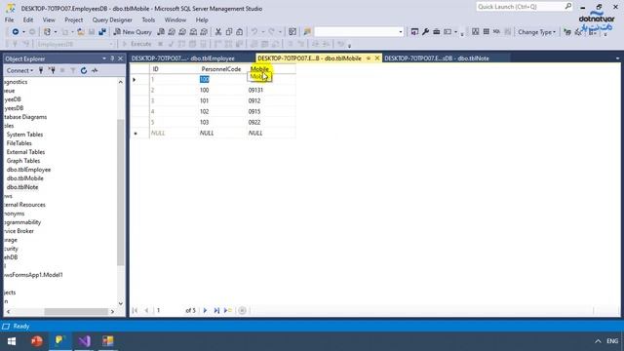Pin the Object Explorer panel
Viewport: 624px width, 351px height.
(x=112, y=58)
